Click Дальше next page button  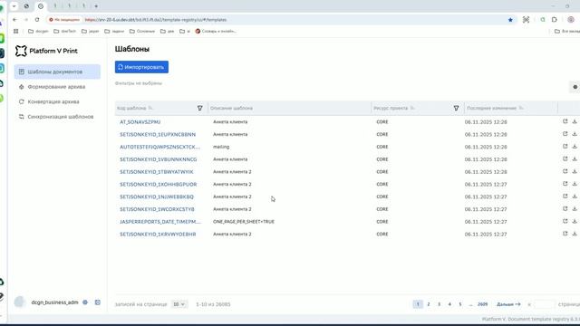[x=508, y=304]
